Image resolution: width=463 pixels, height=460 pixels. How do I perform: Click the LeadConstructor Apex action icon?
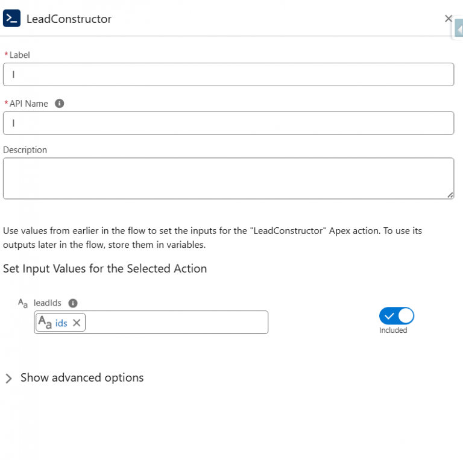pos(11,19)
